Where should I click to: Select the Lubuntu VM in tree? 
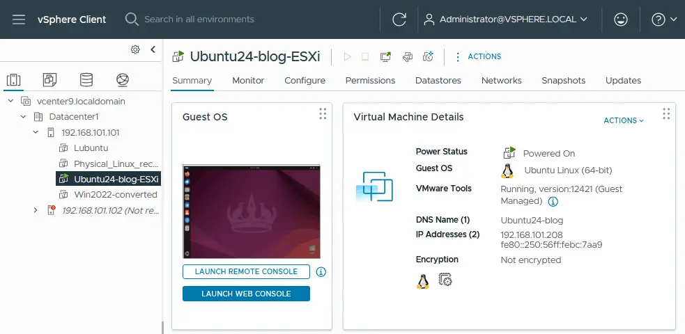91,148
